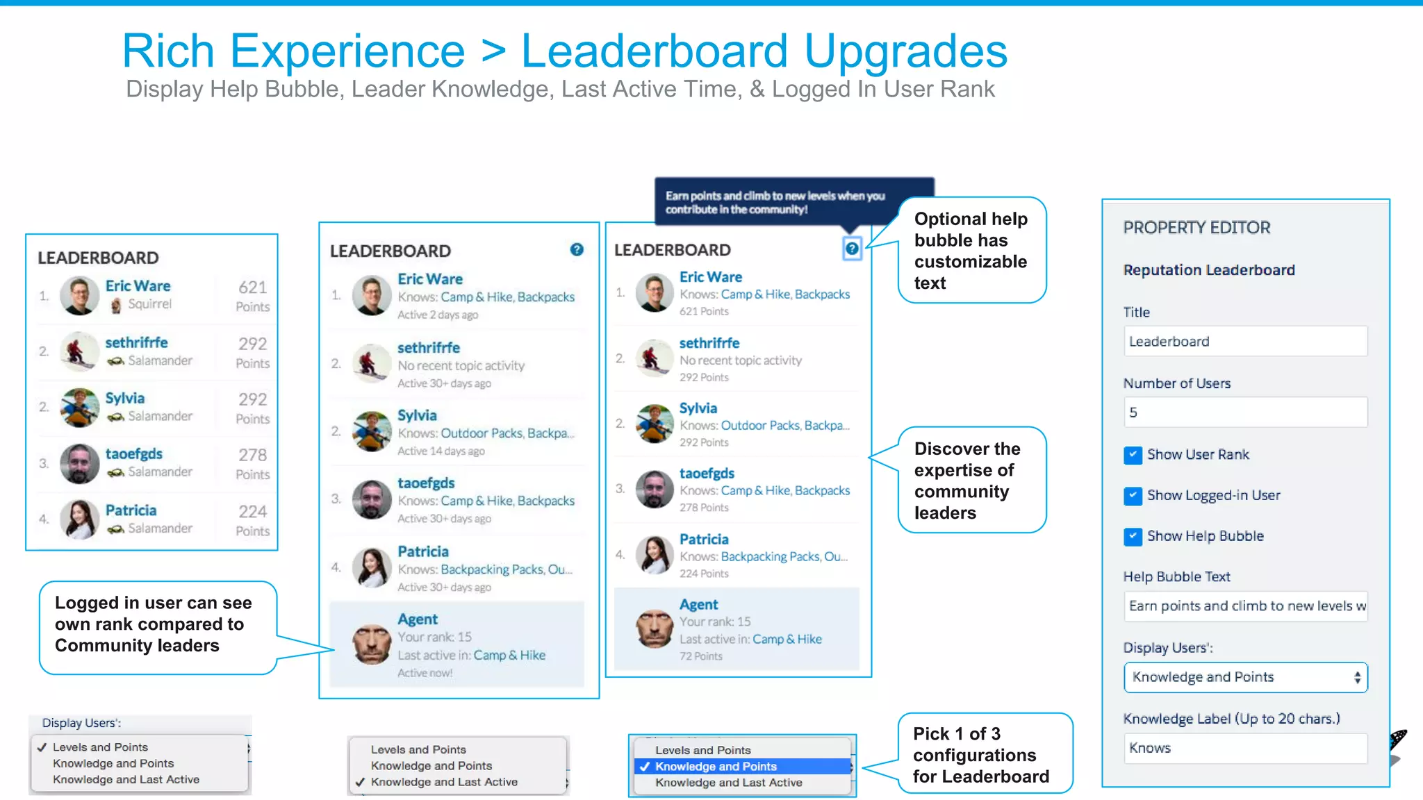
Task: Open sethrifrfe's profile link in the left leaderboard
Action: [136, 342]
